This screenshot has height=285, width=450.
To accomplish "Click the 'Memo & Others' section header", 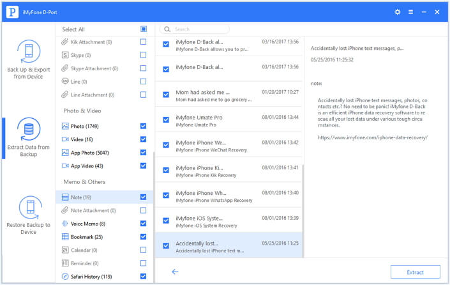I will [x=84, y=181].
